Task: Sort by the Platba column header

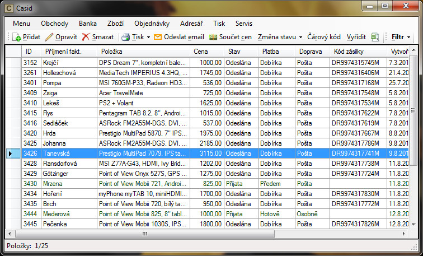Action: pyautogui.click(x=276, y=52)
